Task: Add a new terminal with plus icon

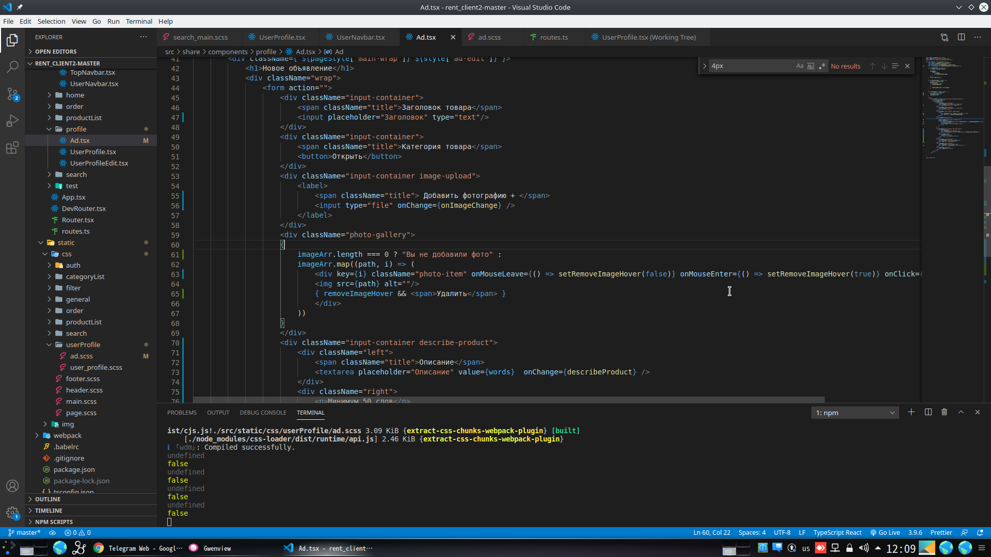Action: [x=911, y=412]
